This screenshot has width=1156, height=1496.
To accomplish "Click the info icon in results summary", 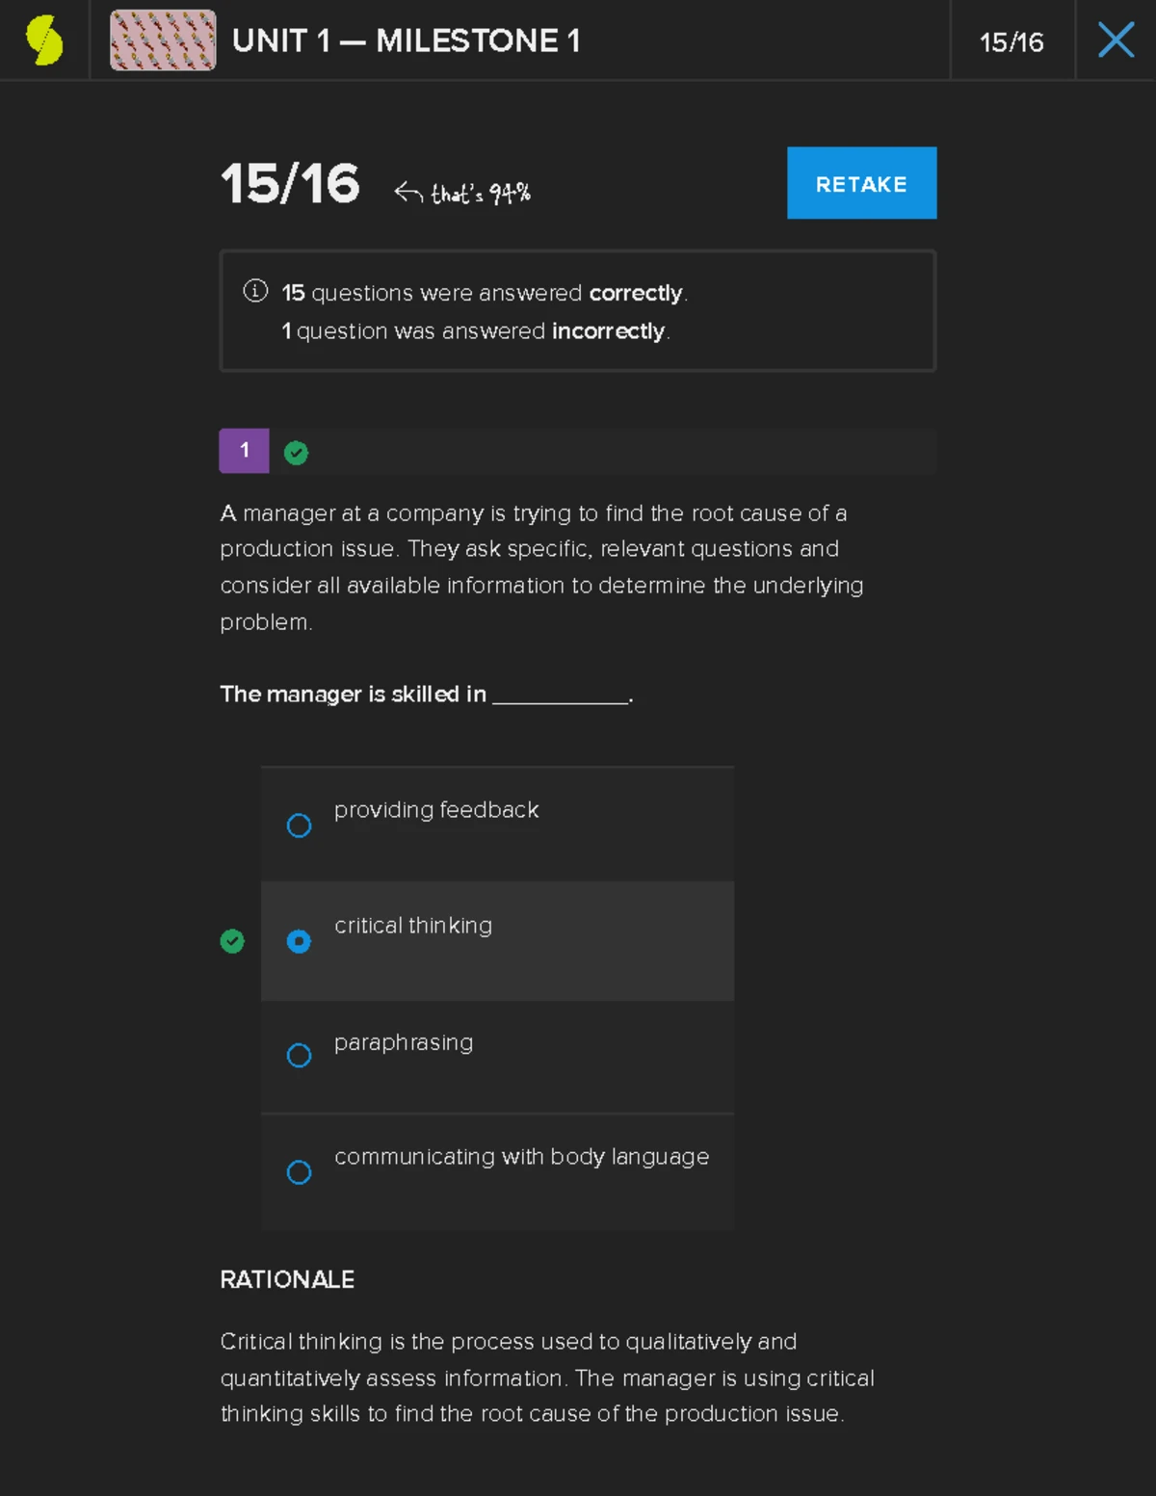I will [255, 291].
